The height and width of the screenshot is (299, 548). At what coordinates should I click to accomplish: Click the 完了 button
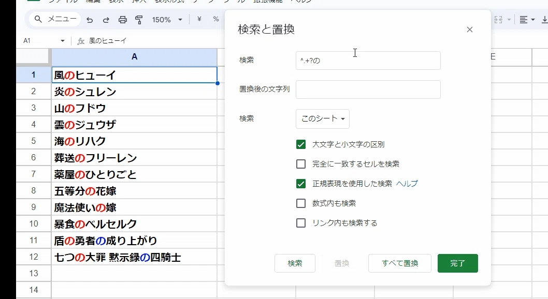pos(458,263)
